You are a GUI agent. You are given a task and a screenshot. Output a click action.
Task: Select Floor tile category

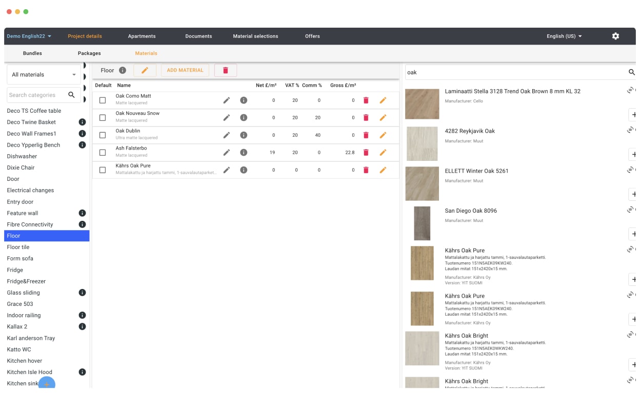pos(47,247)
